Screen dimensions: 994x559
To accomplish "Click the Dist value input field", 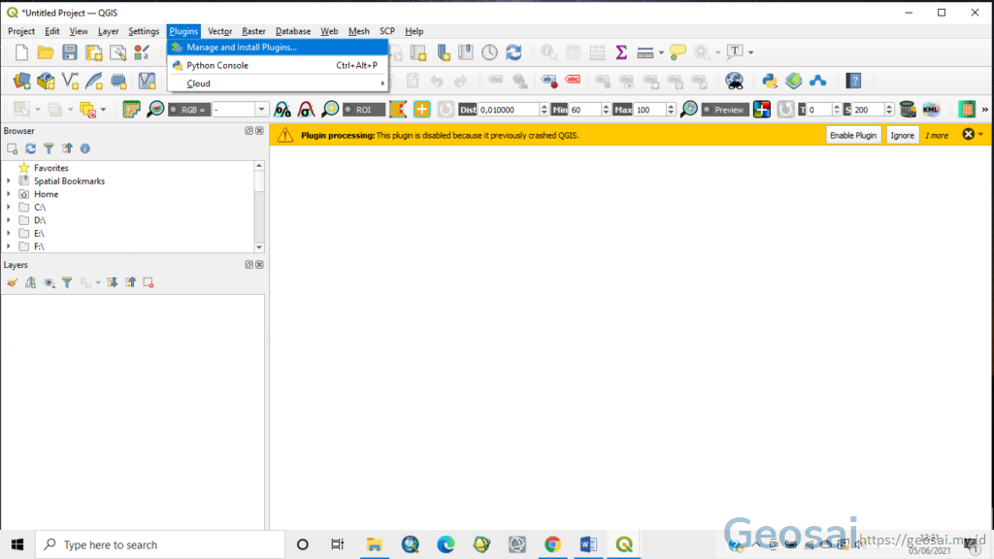I will (x=509, y=110).
